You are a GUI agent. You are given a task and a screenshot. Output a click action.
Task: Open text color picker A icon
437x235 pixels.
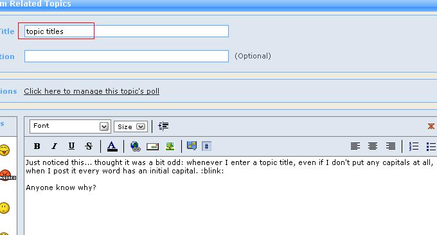pos(112,146)
